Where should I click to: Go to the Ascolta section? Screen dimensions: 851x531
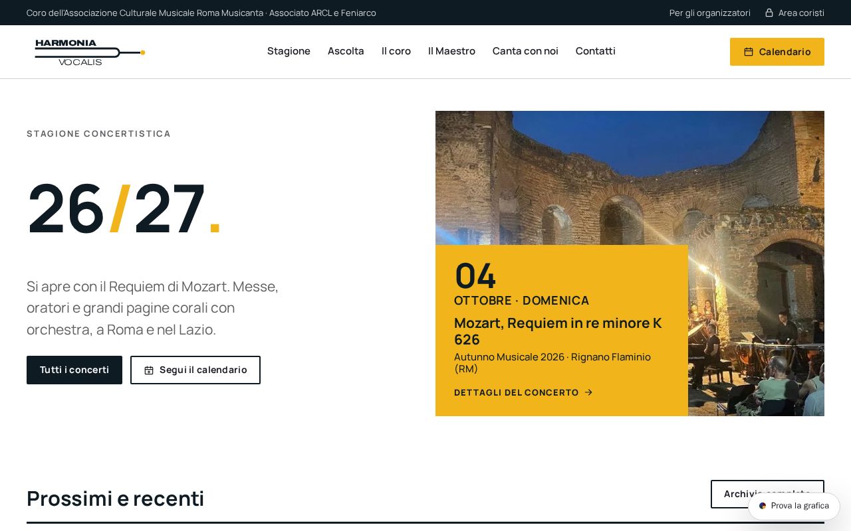[x=346, y=51]
